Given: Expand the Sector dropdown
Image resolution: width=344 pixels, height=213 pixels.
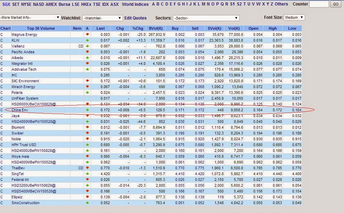Looking at the screenshot, I should [206, 18].
